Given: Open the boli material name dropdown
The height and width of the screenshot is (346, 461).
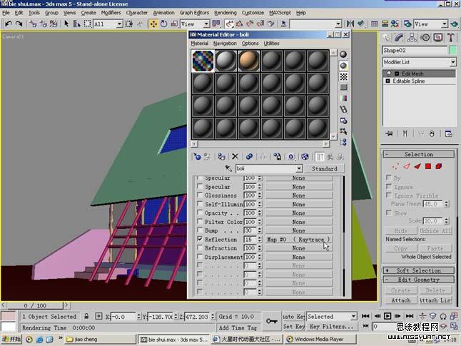Looking at the screenshot, I should [299, 168].
